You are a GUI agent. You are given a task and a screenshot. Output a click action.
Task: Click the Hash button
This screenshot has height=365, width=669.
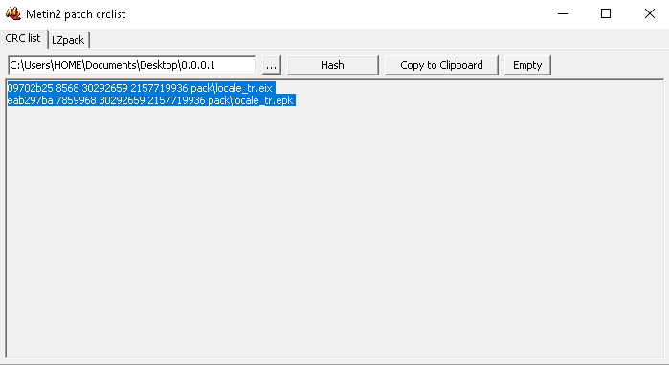click(333, 65)
